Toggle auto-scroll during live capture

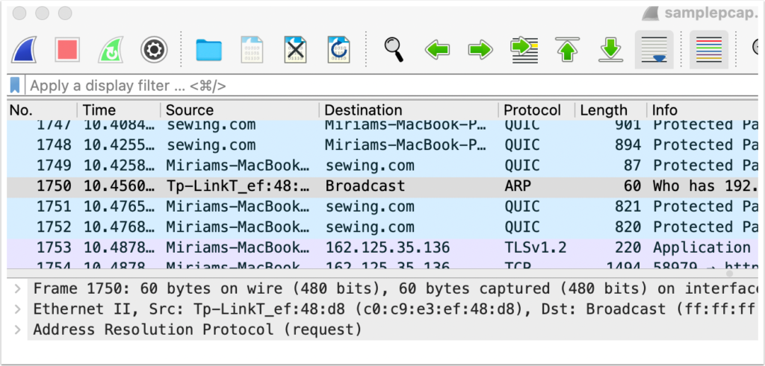coord(654,50)
